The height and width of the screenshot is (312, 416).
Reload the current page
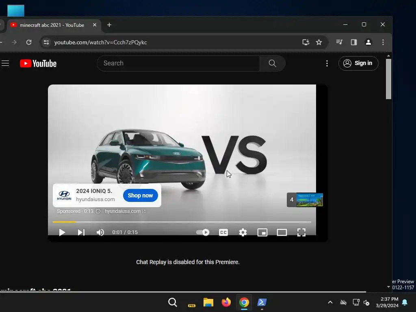coord(29,42)
